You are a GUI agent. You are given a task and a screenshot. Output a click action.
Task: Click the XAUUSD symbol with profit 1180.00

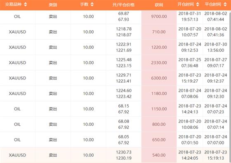tap(17, 93)
